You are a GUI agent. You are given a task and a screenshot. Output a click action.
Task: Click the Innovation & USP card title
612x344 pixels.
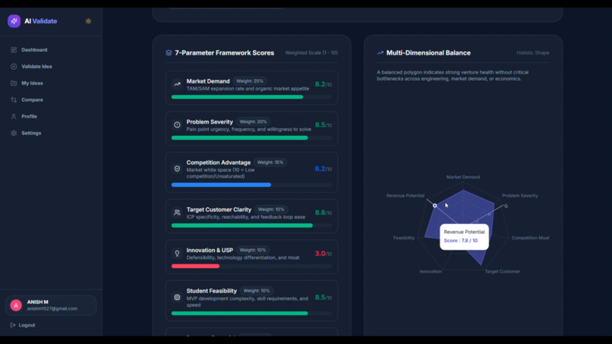click(x=210, y=251)
